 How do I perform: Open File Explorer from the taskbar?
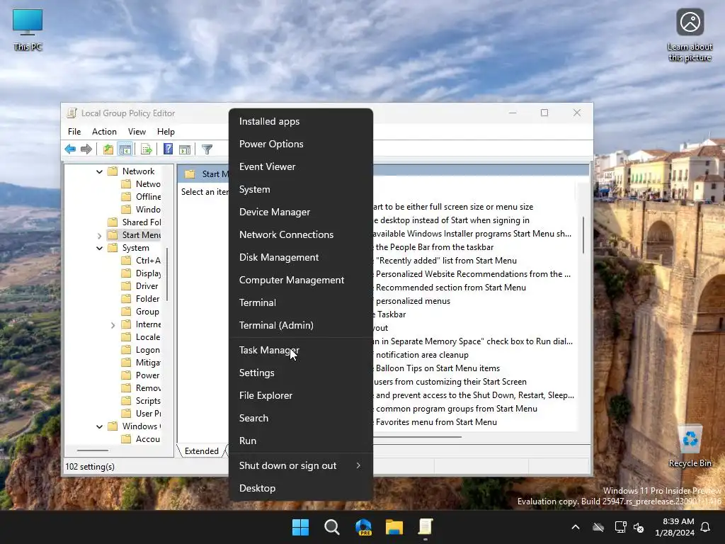[x=394, y=527]
